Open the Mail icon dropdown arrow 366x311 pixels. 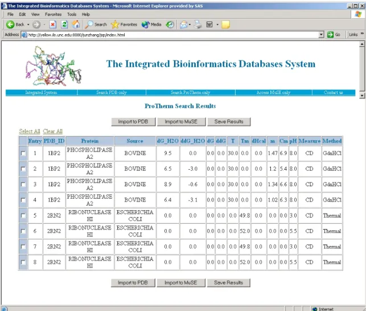coord(190,24)
